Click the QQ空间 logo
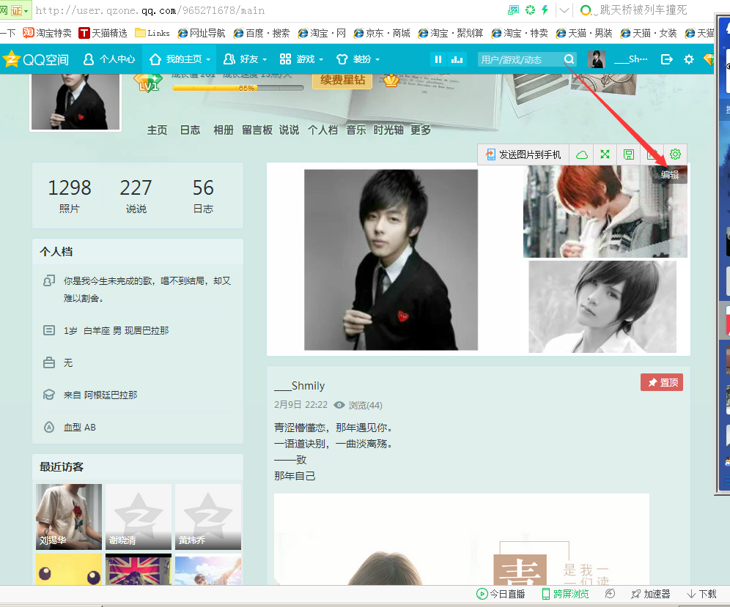730x607 pixels. [x=36, y=59]
